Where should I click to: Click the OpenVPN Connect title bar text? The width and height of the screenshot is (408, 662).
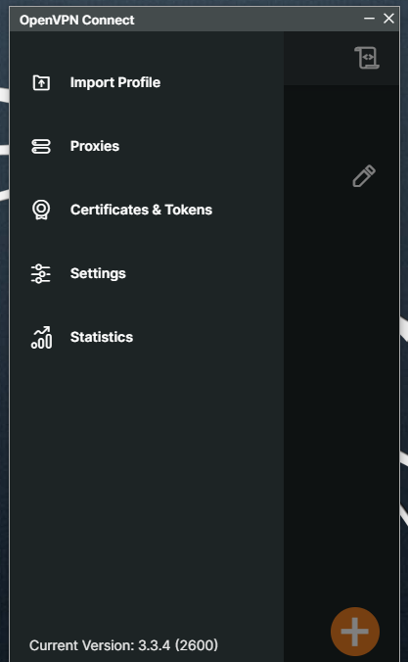pyautogui.click(x=76, y=20)
